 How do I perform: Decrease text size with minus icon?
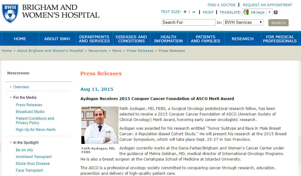click(194, 12)
